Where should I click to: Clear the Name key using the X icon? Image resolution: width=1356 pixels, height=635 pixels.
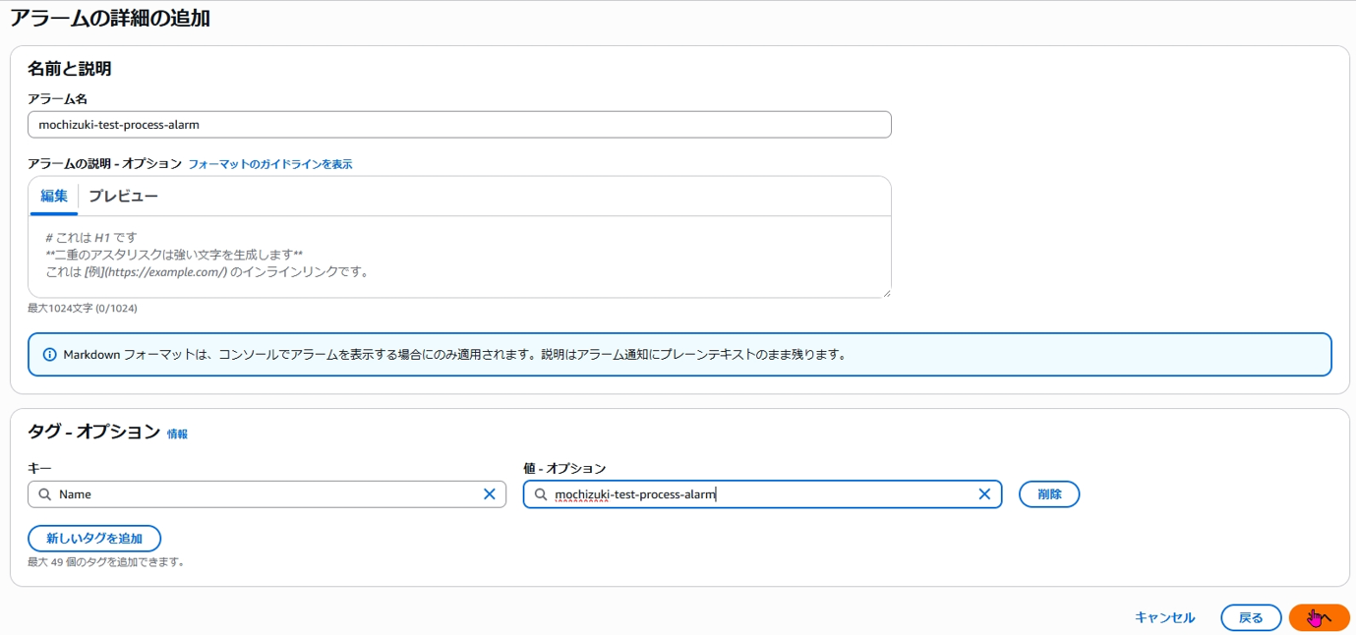pos(490,494)
